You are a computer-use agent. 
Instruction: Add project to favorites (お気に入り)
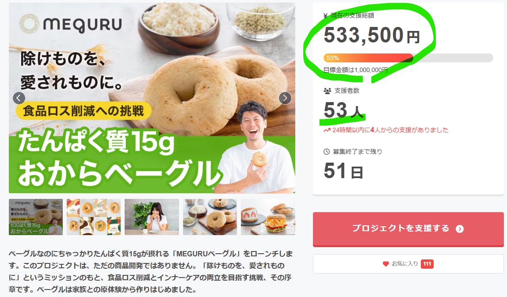click(408, 264)
